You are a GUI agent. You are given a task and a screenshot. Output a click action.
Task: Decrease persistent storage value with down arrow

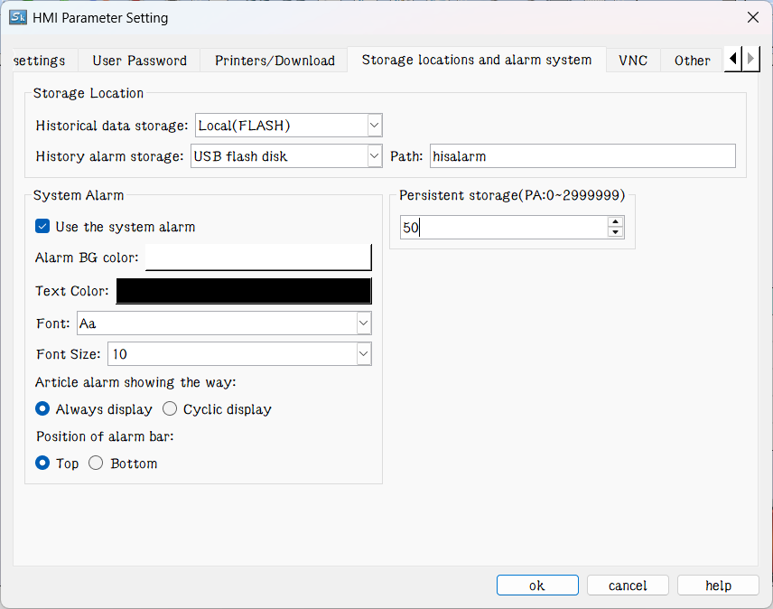616,232
